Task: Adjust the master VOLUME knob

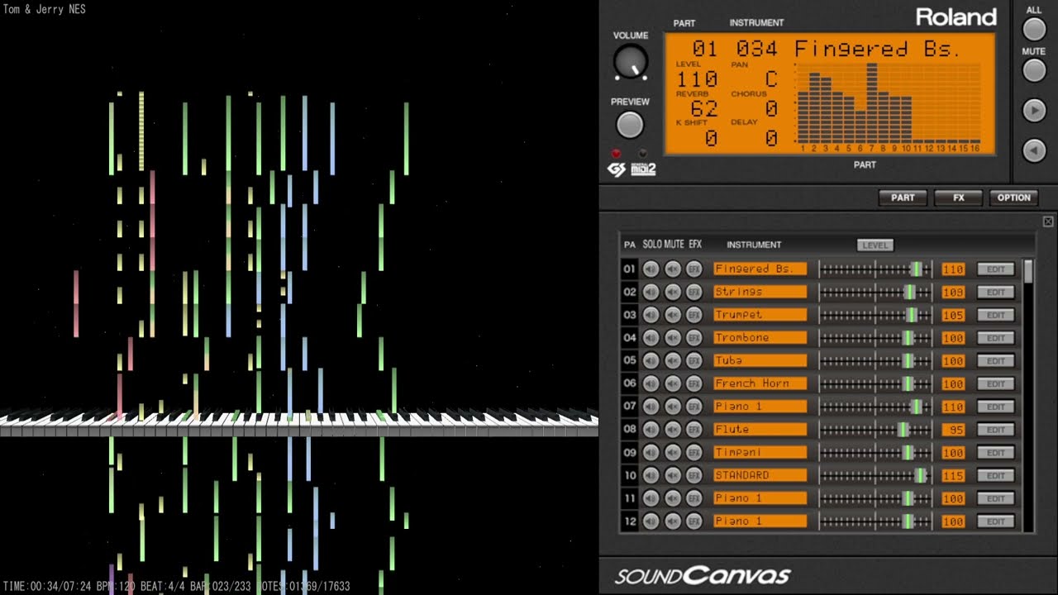Action: (x=630, y=62)
